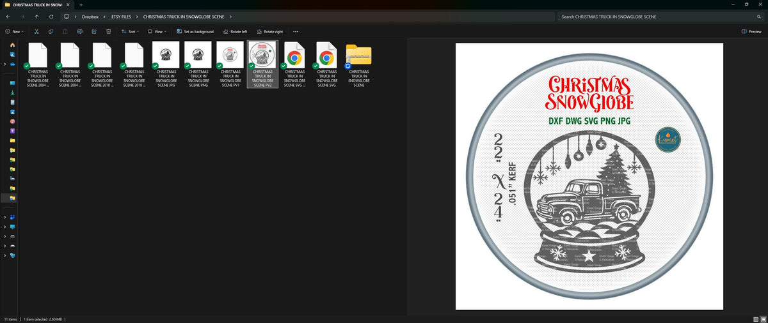768x323 pixels.
Task: Click the PC monitor icon in address bar
Action: click(66, 17)
